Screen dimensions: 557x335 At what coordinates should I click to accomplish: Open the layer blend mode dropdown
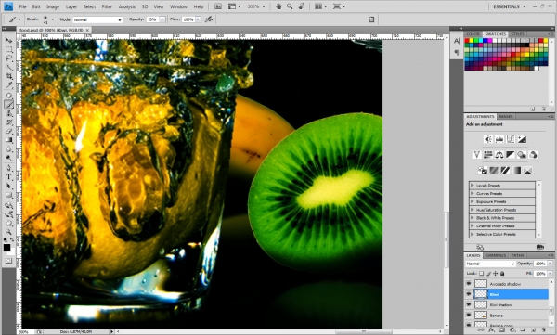click(x=490, y=264)
